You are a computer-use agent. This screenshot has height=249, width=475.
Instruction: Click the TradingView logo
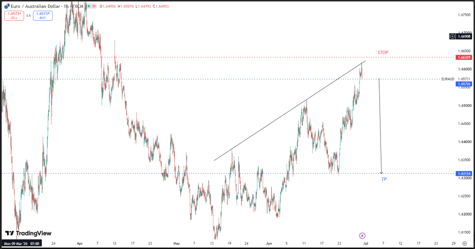28,233
